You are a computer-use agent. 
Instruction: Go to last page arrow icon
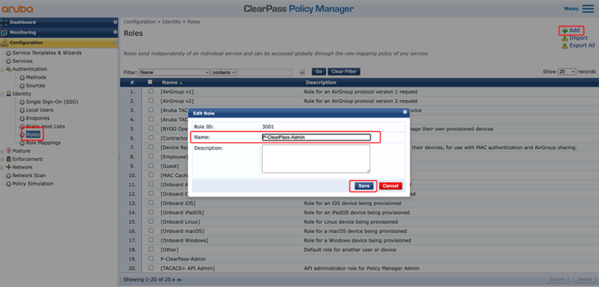[179, 280]
